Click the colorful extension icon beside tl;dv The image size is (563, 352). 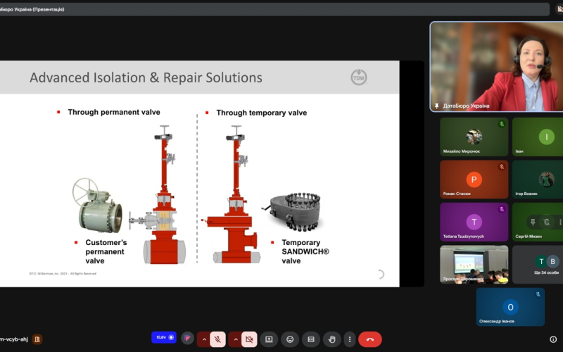[x=188, y=339]
